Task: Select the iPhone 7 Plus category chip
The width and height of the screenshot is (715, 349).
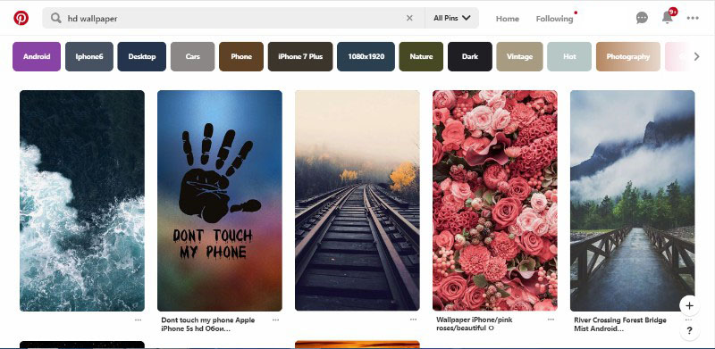Action: [300, 56]
